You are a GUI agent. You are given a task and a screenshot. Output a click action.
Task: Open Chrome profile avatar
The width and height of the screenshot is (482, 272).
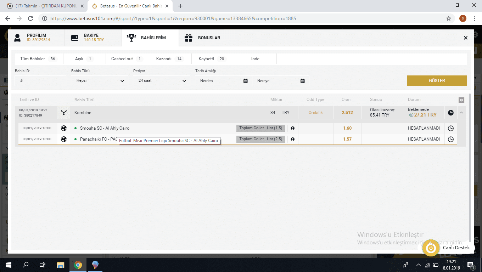point(463,18)
